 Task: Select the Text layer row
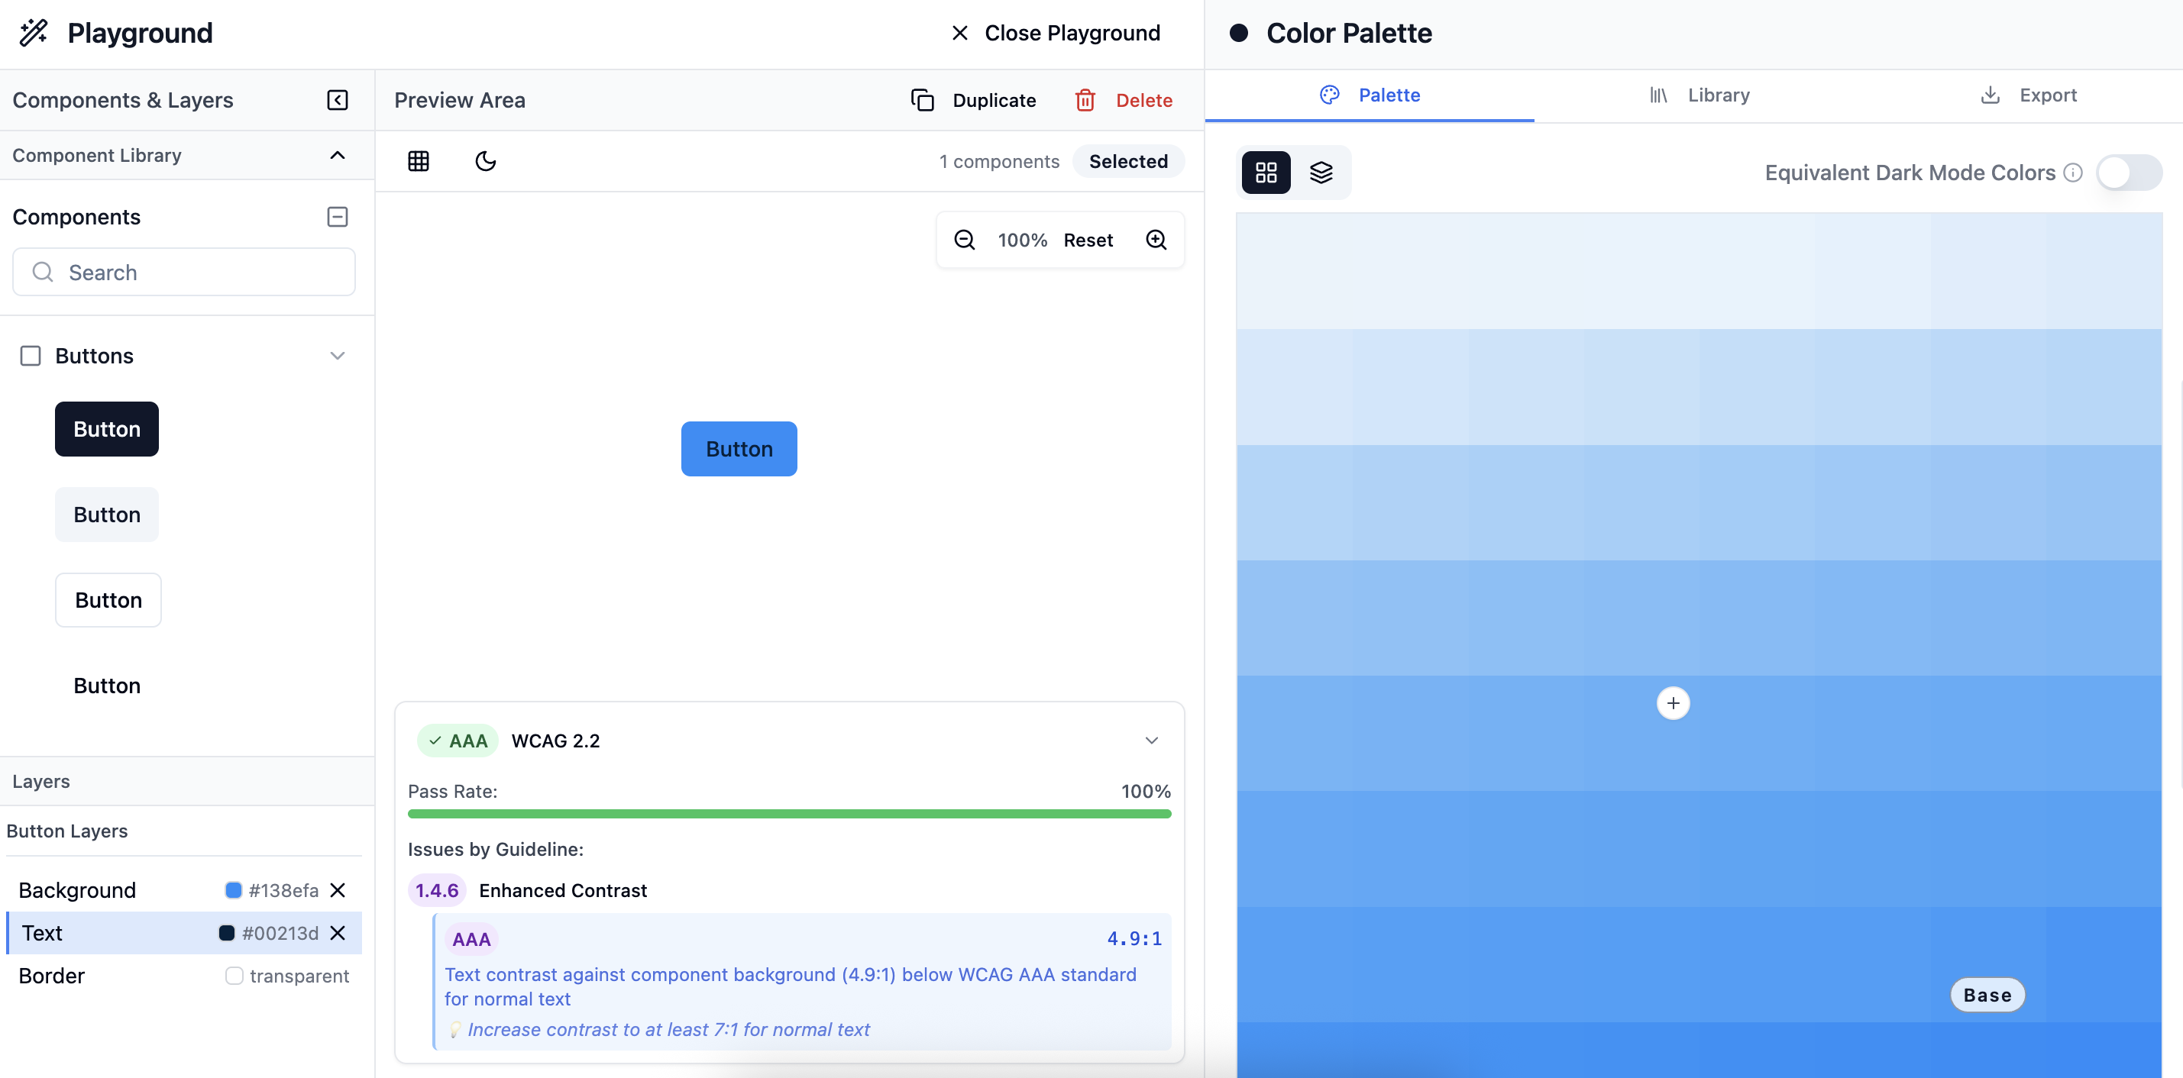(x=184, y=932)
